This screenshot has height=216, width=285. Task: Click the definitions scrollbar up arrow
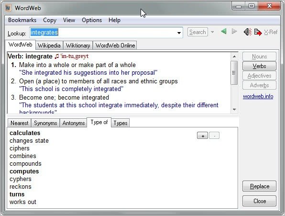tap(234, 57)
